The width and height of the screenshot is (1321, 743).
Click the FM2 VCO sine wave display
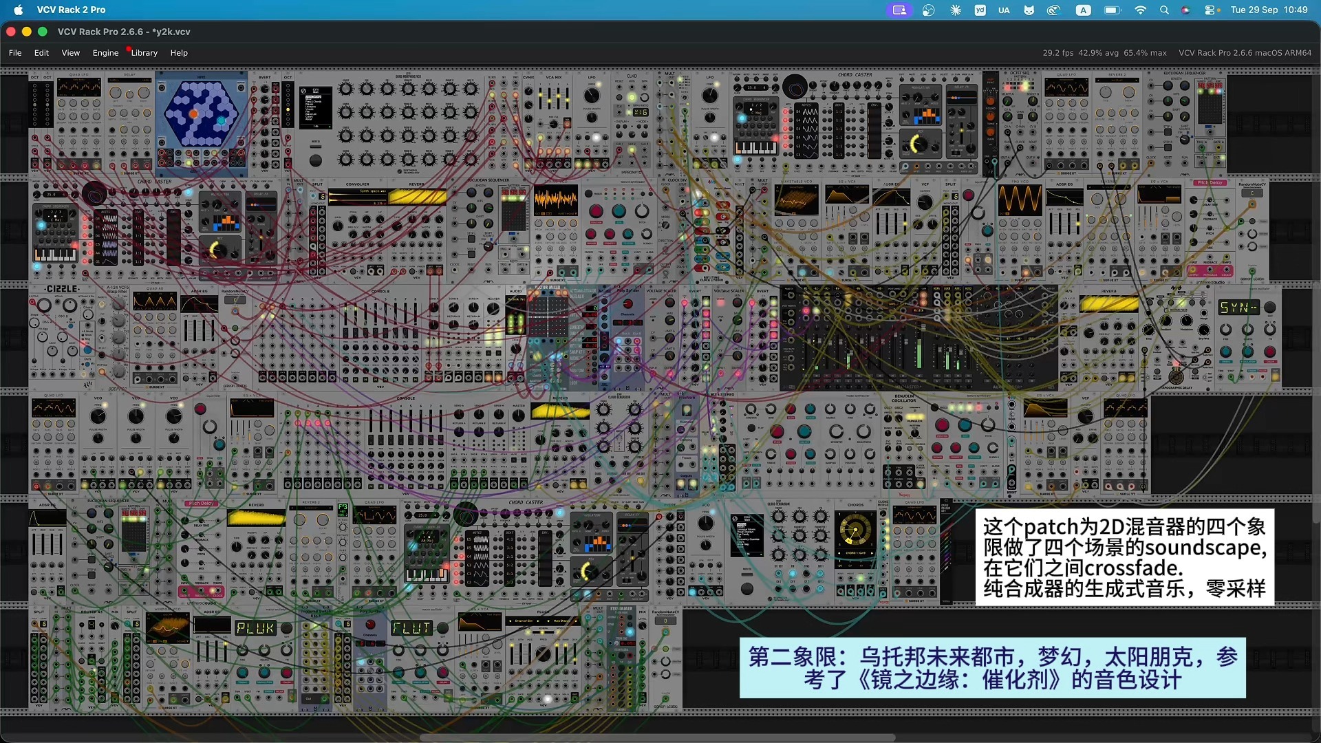click(1020, 200)
